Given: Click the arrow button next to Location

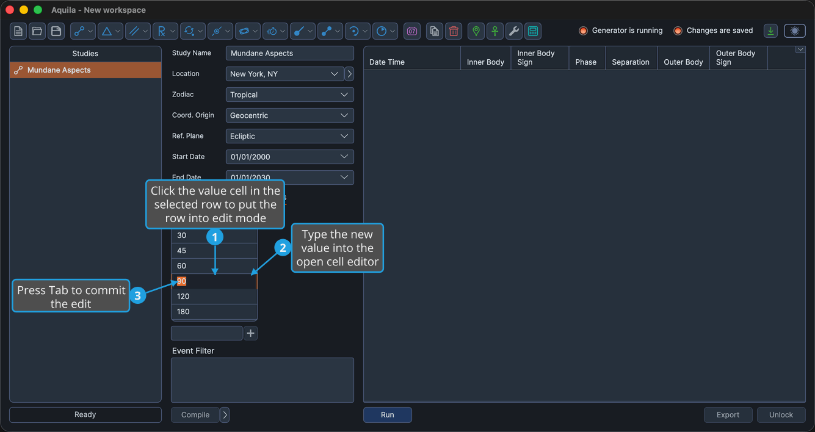Looking at the screenshot, I should [350, 74].
